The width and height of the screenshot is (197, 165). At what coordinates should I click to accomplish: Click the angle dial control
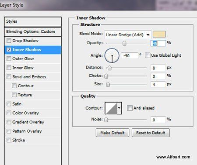[112, 55]
